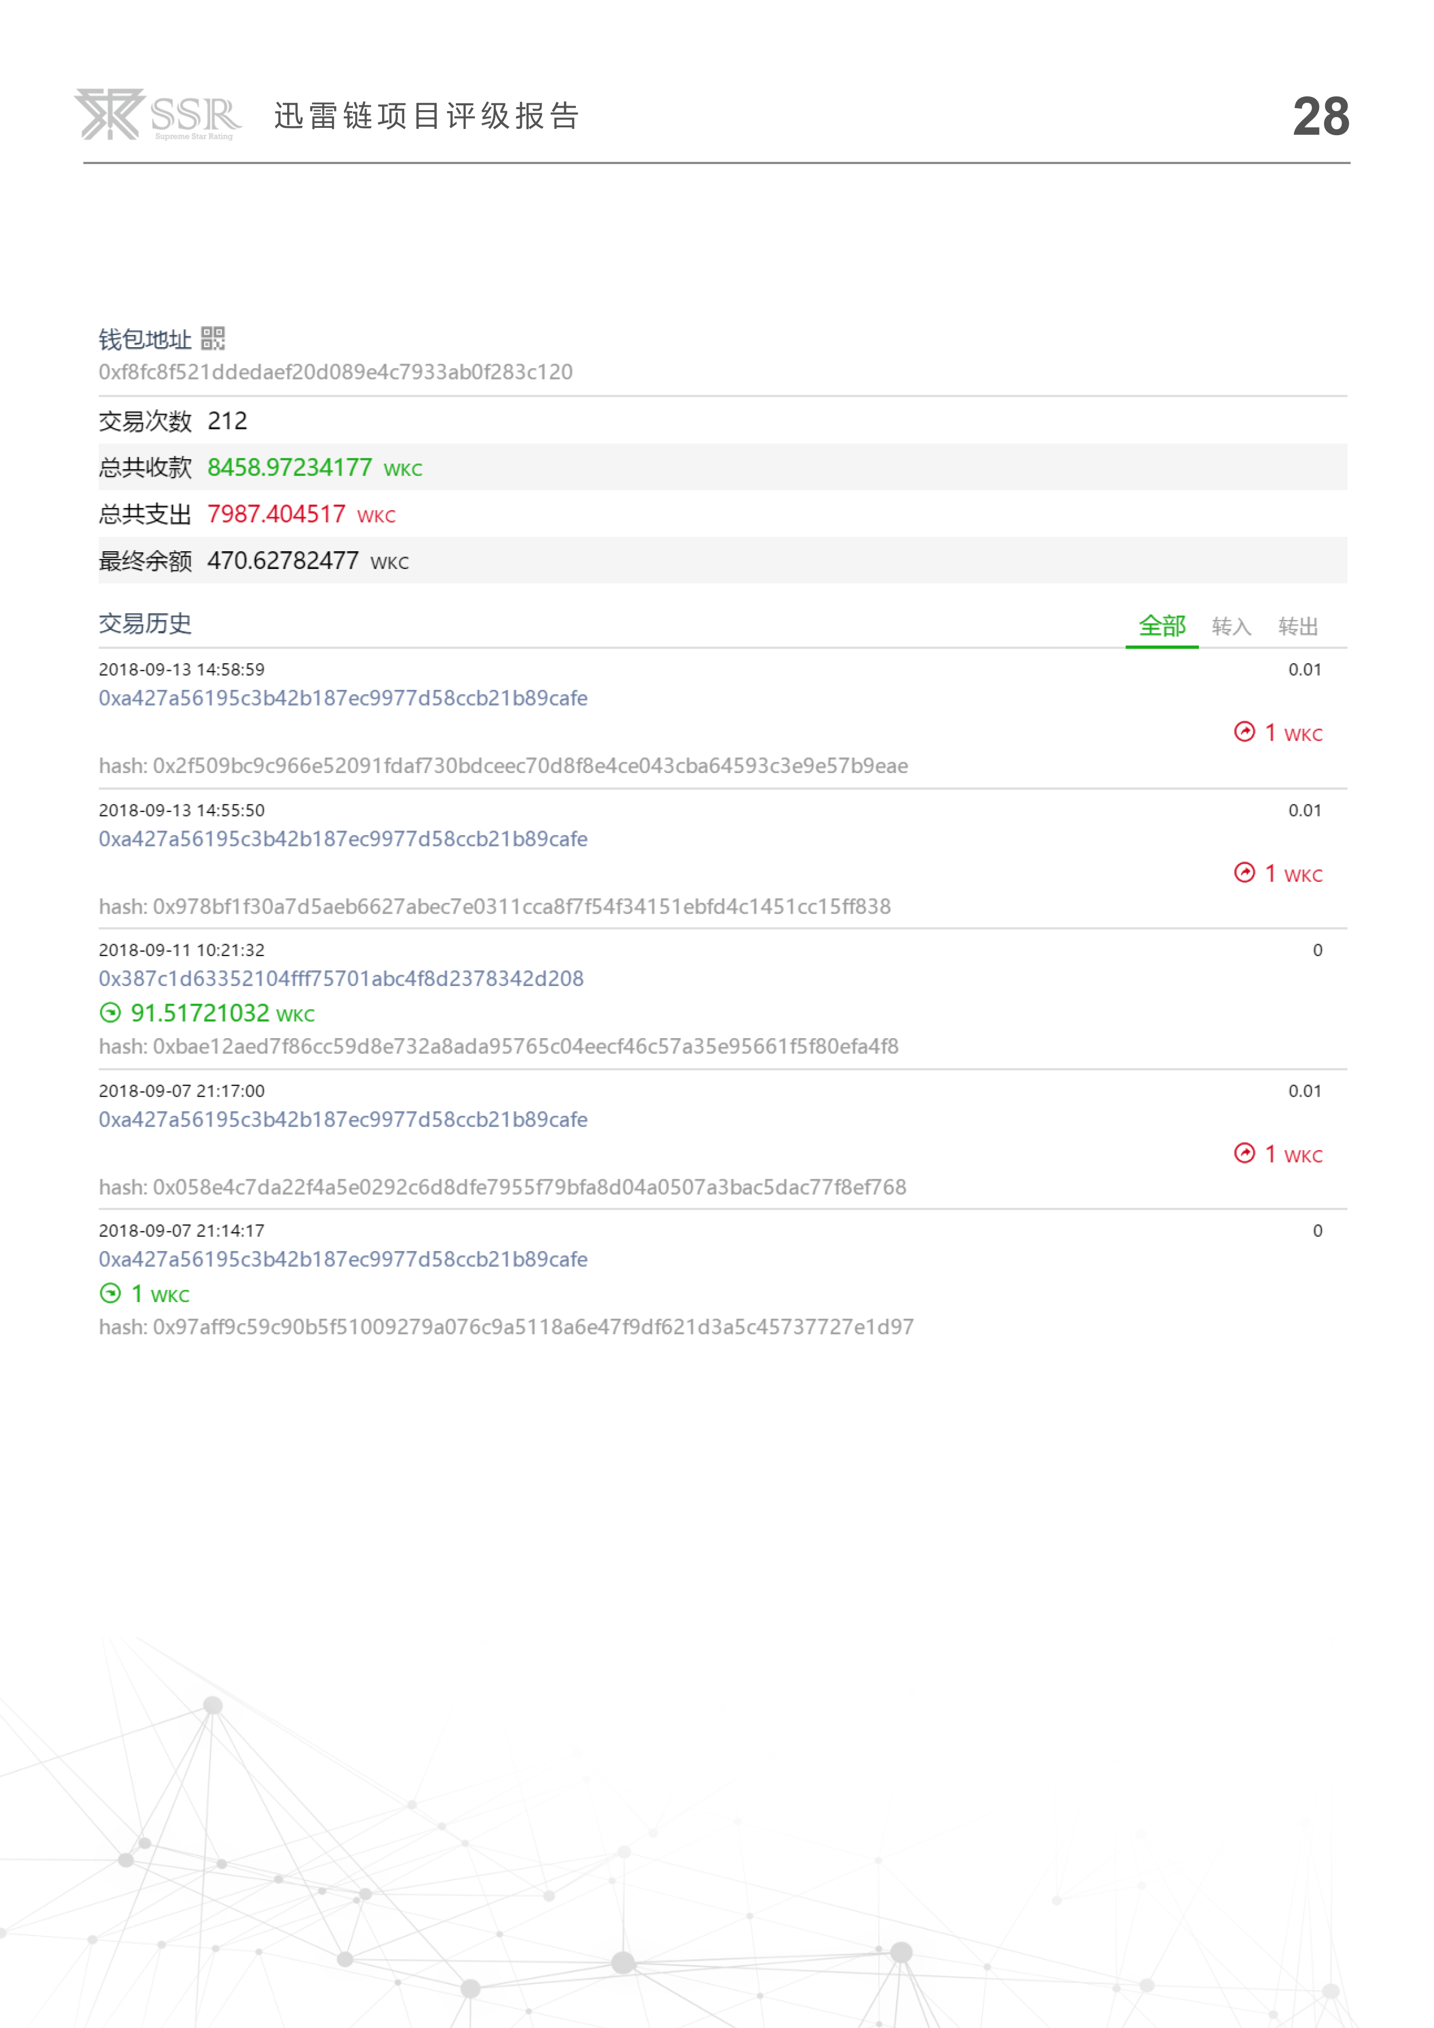Click the page number 28
Screen dimensions: 1434x2028
(1321, 116)
